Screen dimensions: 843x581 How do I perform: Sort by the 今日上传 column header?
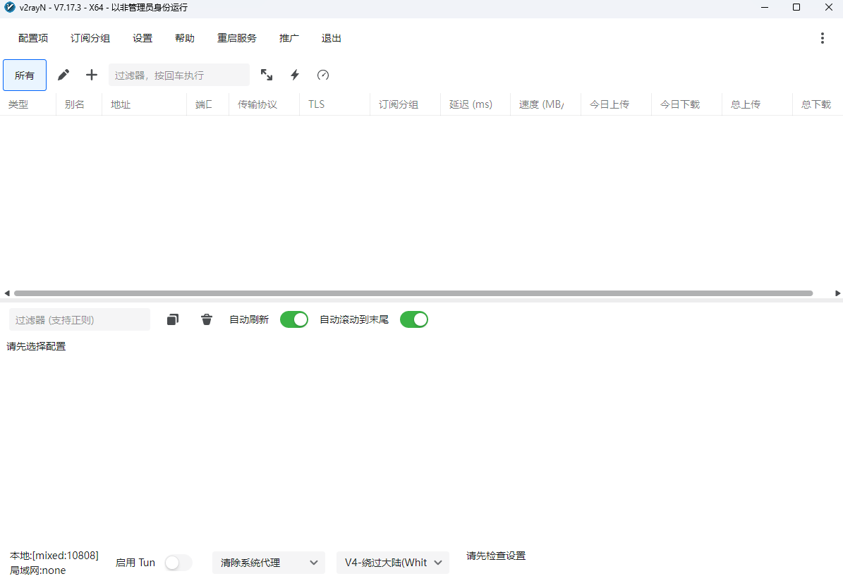[616, 104]
